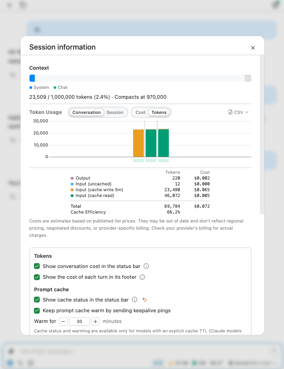Click the Cache Efficiency 66.2% value
Viewport: 284px width, 369px height.
[173, 212]
